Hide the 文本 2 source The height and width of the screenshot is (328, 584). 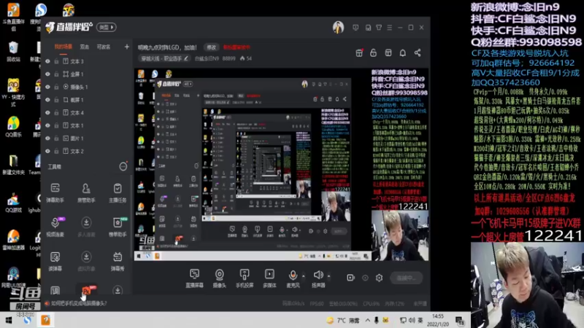click(x=47, y=152)
